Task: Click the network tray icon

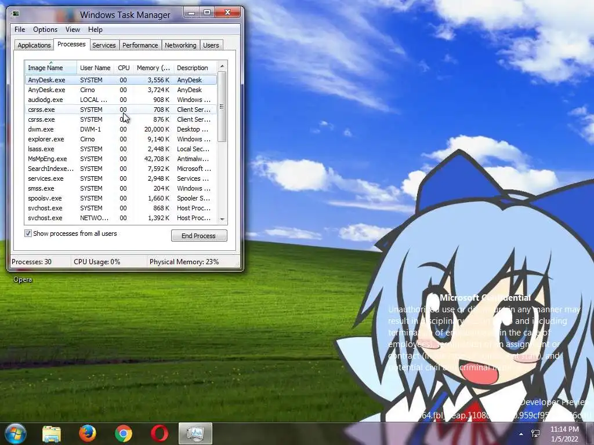Action: 535,433
